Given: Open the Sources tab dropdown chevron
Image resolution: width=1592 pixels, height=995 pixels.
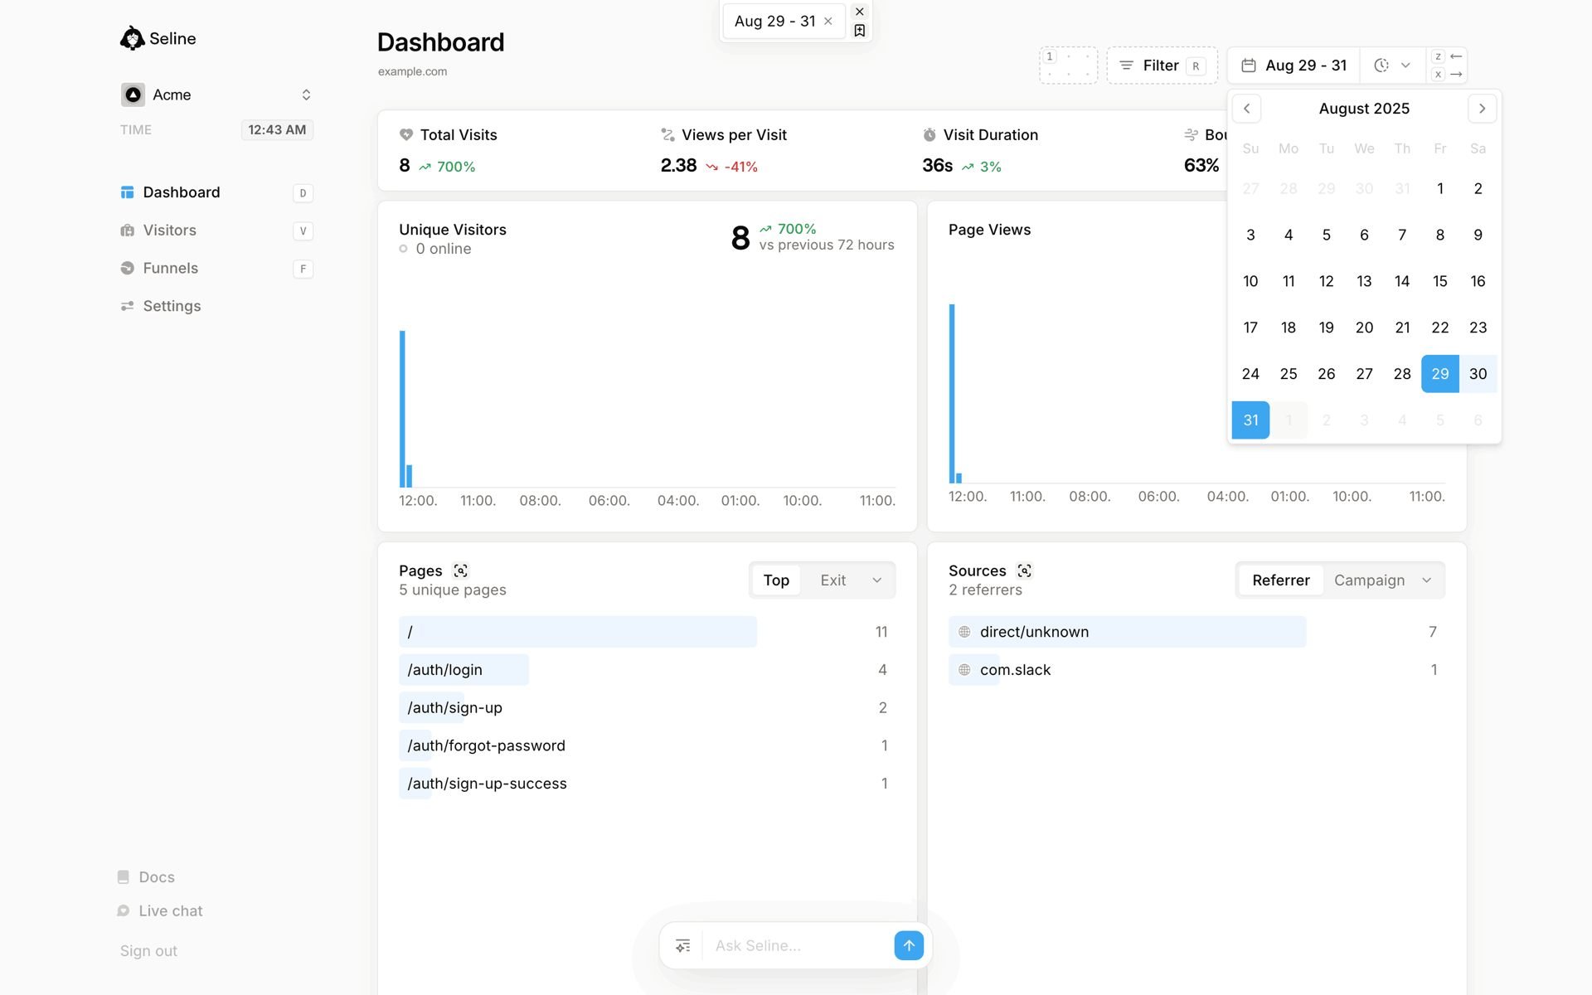Looking at the screenshot, I should point(1427,580).
